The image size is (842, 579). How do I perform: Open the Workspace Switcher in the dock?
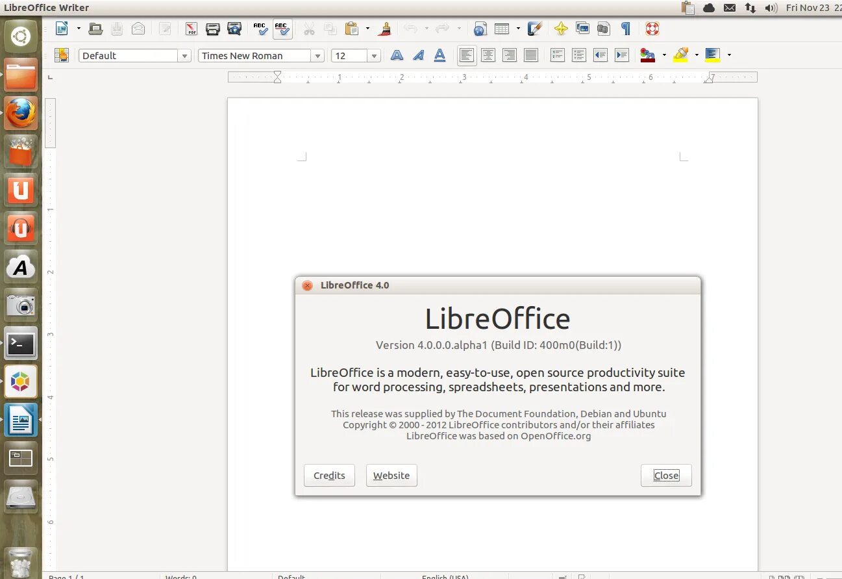pyautogui.click(x=21, y=458)
